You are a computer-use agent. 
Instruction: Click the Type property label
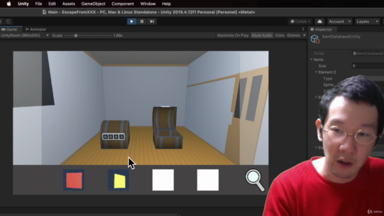tap(328, 79)
